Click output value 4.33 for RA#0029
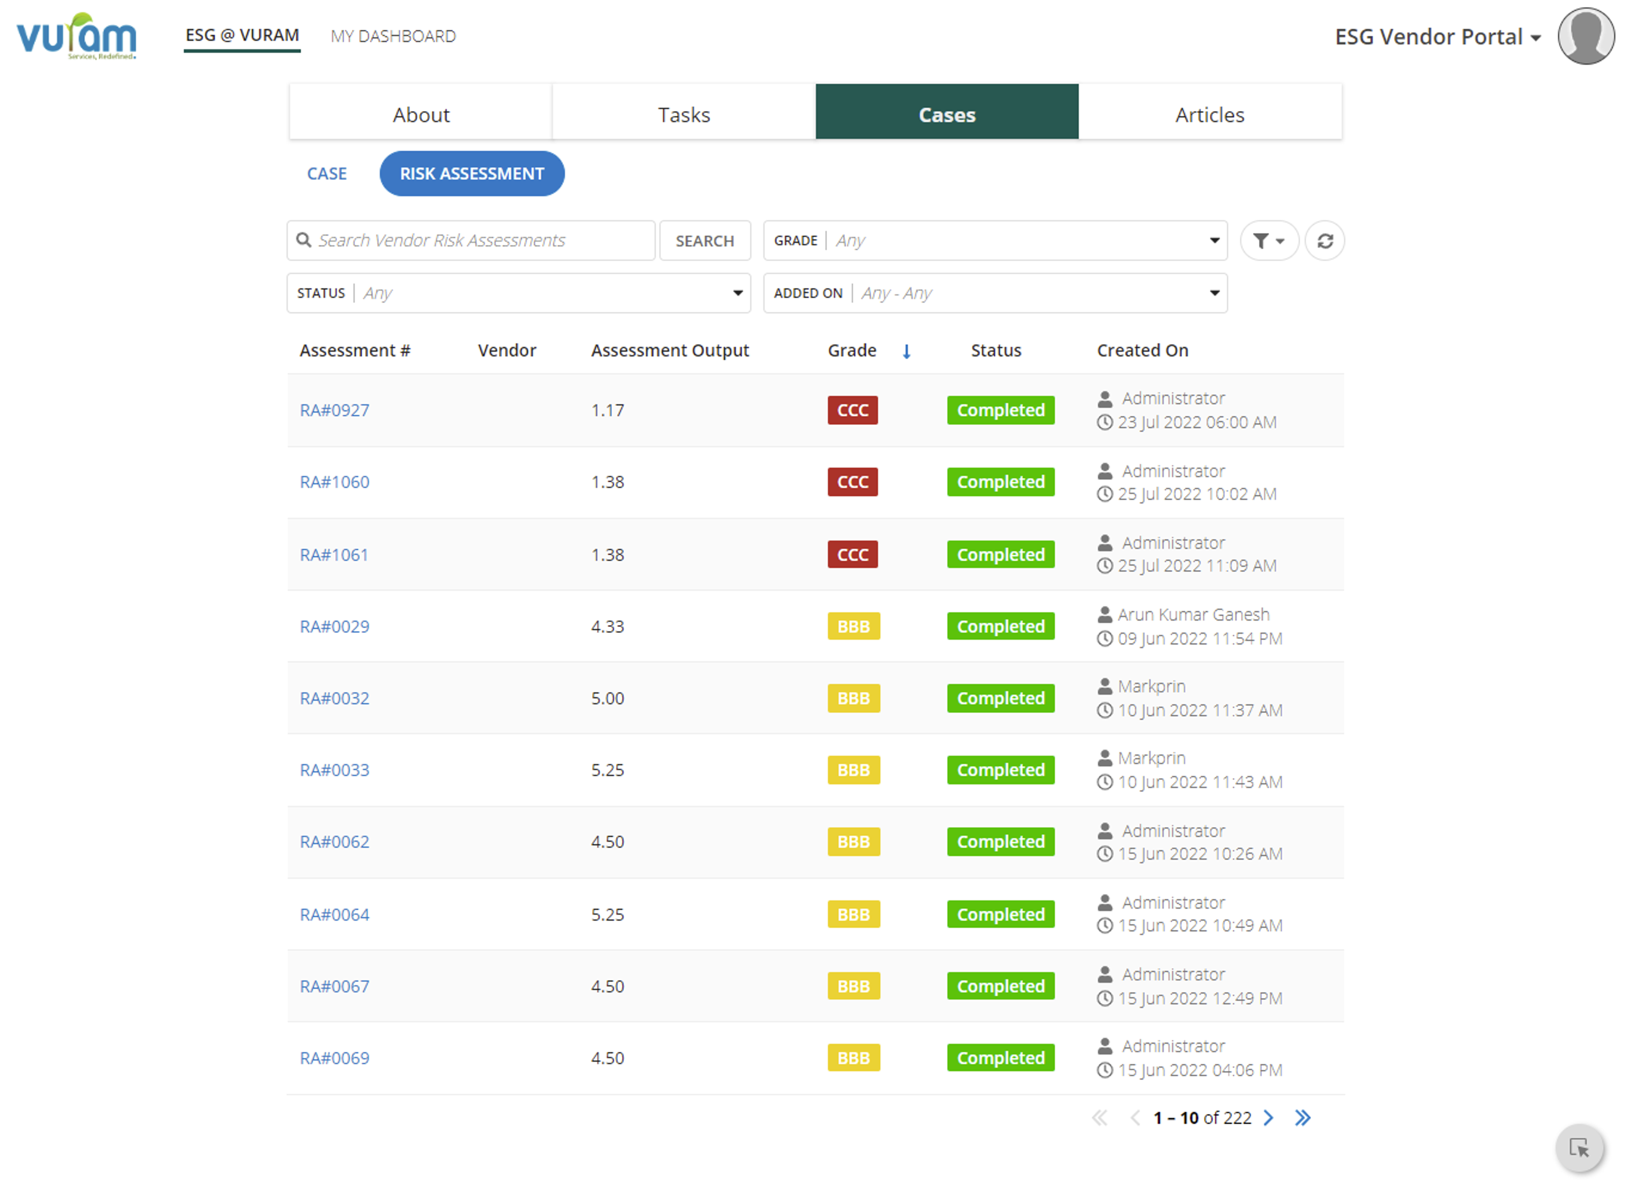 tap(608, 627)
